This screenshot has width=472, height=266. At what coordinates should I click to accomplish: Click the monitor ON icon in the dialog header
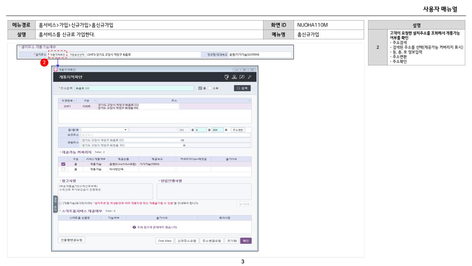pos(227,77)
